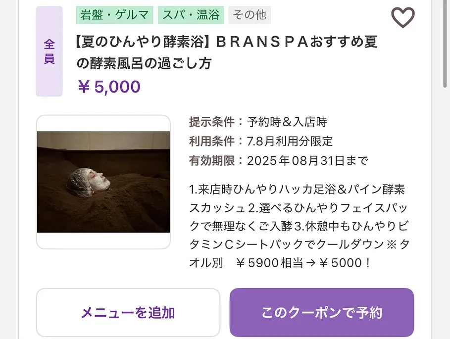Select the その他 category tag
450x339 pixels.
250,15
